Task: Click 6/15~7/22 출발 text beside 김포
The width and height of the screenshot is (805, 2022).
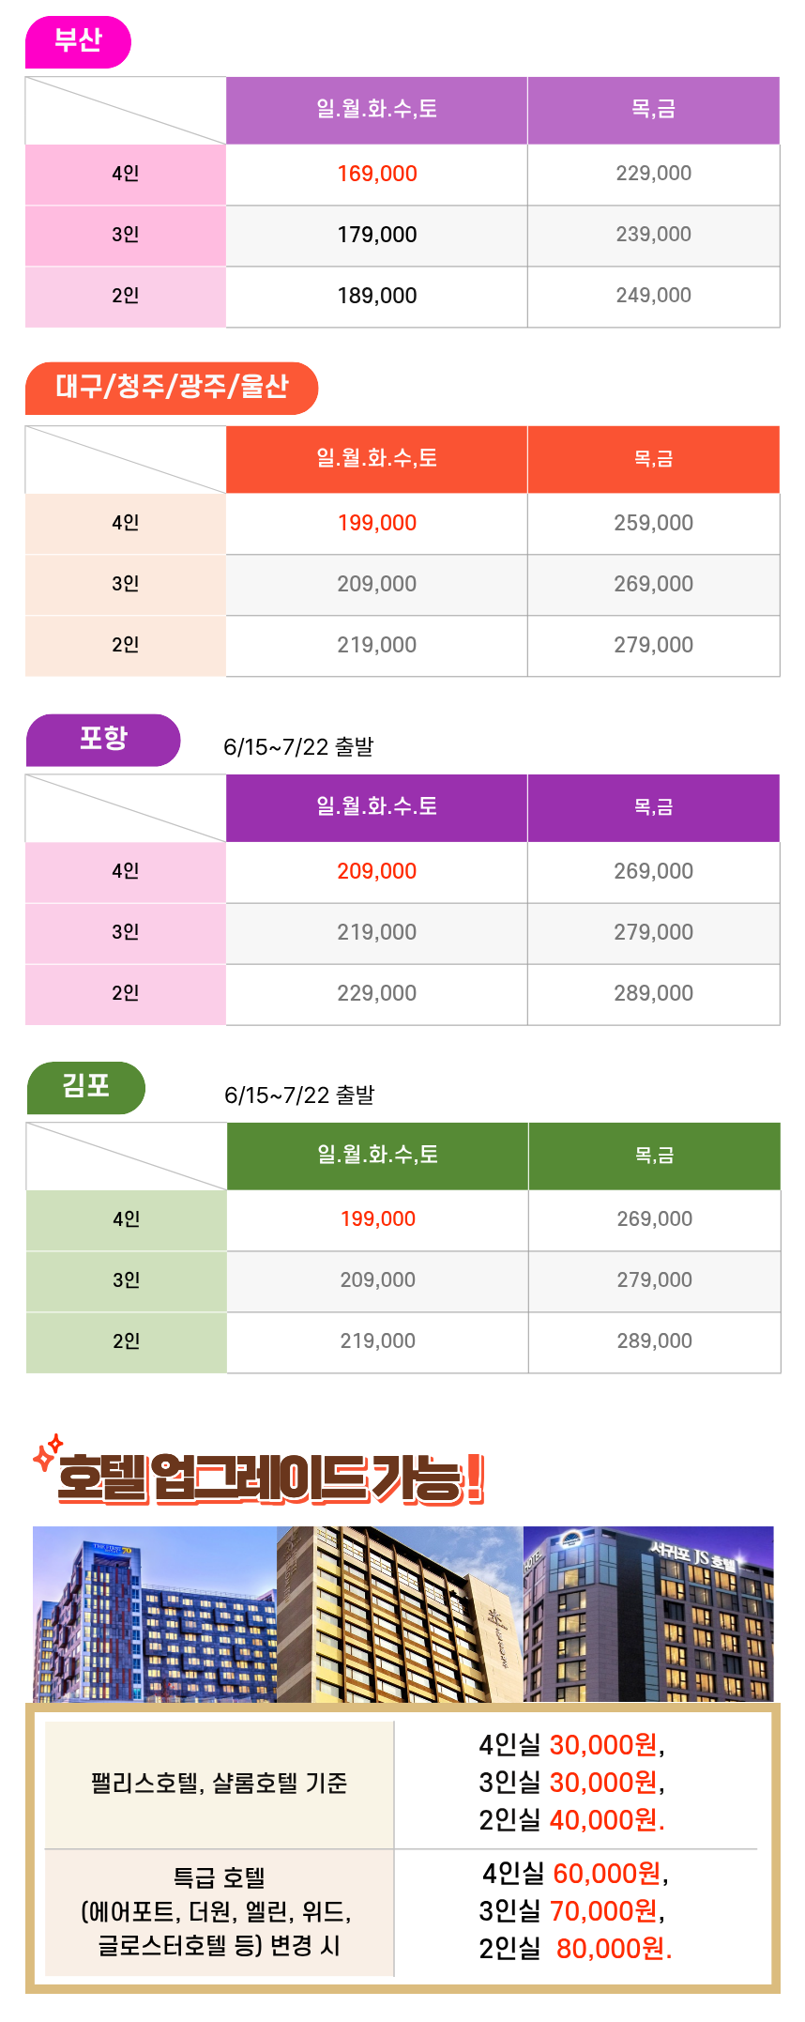Action: (299, 1095)
